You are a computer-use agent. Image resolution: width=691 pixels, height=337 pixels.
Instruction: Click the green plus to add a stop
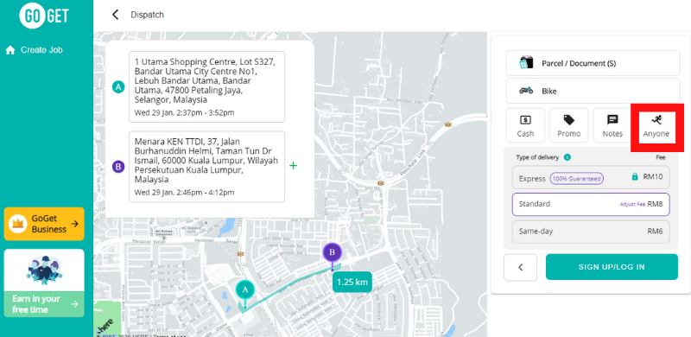tap(293, 166)
